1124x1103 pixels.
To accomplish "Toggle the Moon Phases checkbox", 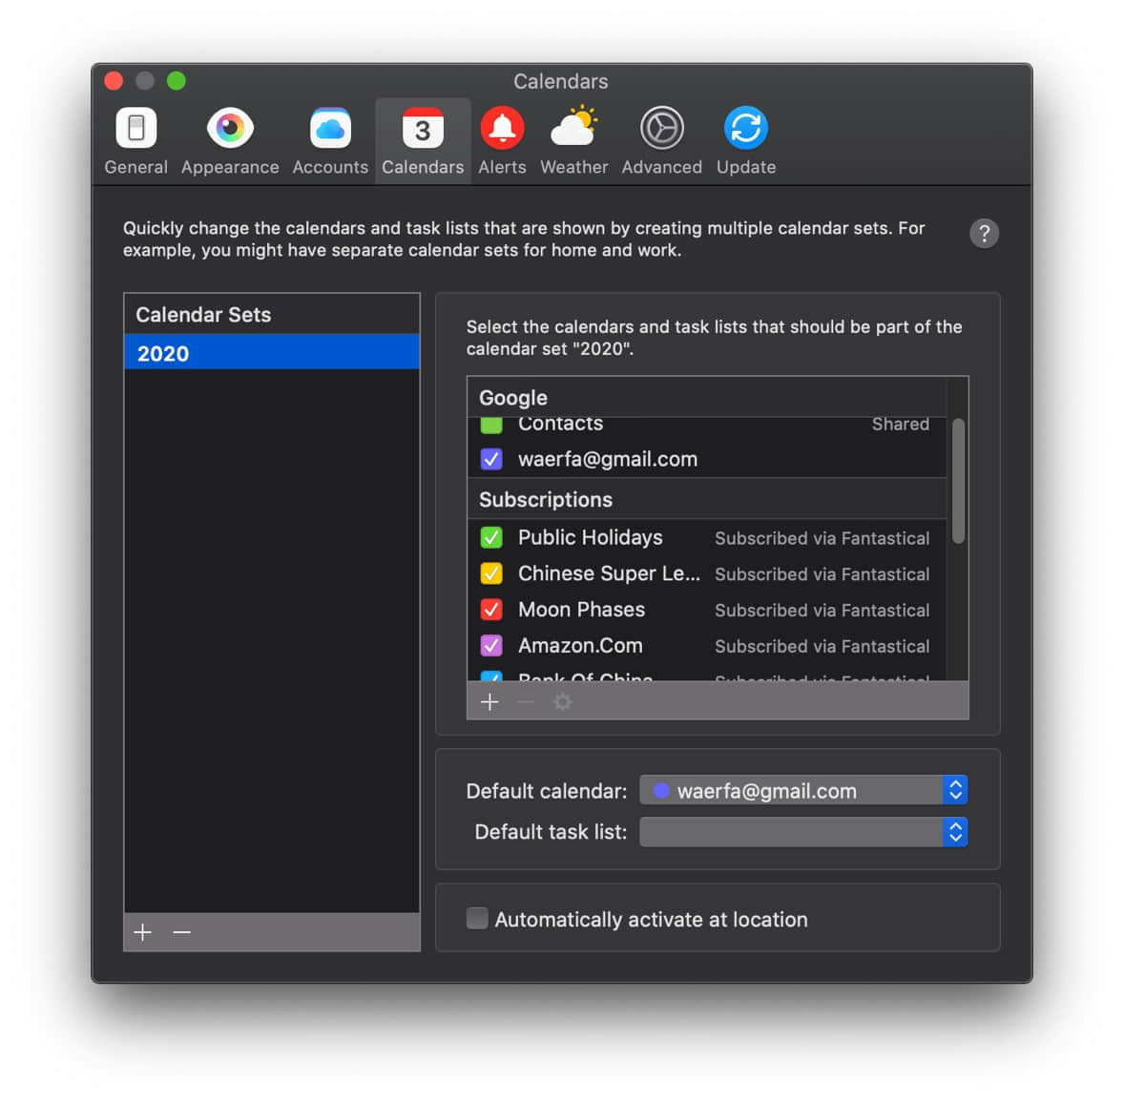I will [x=491, y=609].
